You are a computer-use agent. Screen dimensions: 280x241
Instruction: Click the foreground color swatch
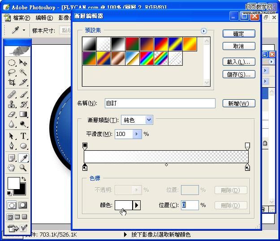13,183
